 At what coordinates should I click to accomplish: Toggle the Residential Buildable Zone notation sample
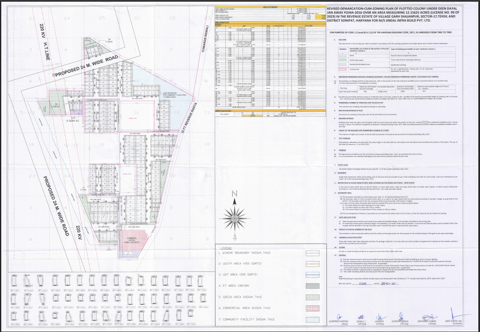click(x=343, y=64)
